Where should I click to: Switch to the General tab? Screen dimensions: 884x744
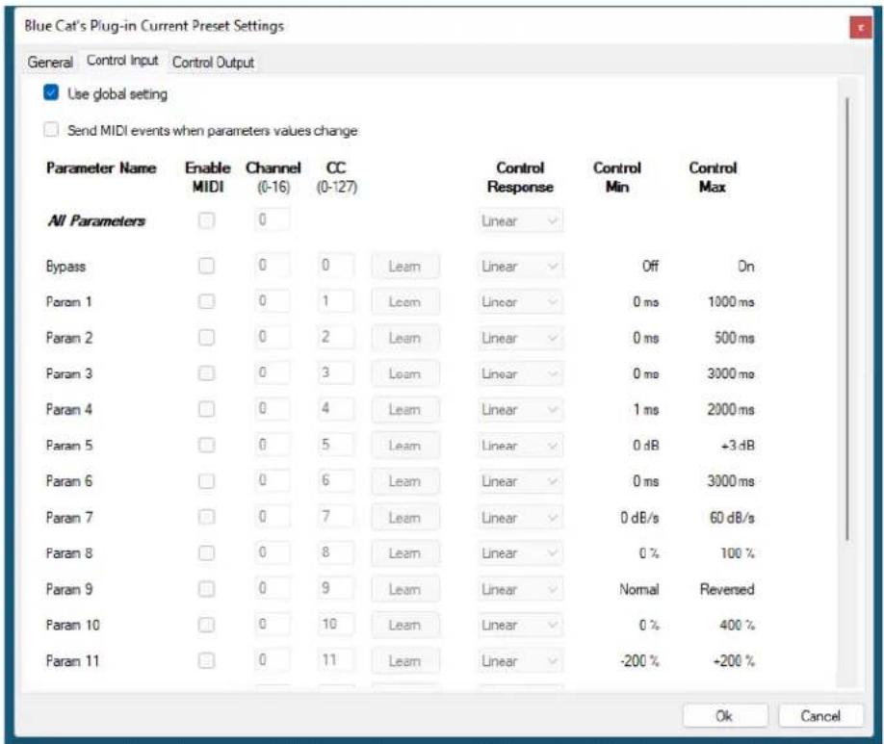click(50, 62)
